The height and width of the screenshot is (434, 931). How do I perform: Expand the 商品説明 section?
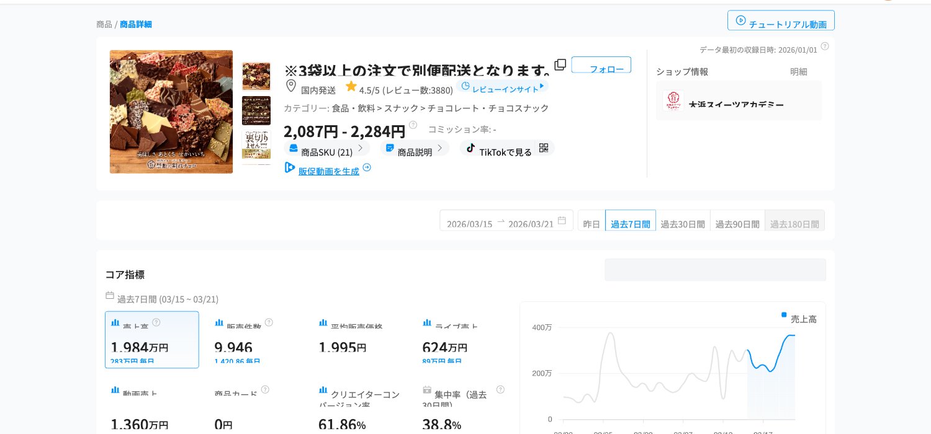415,148
